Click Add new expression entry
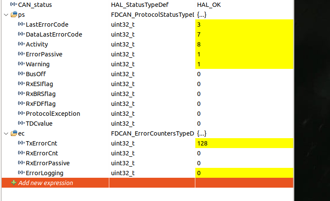The image size is (330, 201). pyautogui.click(x=46, y=183)
